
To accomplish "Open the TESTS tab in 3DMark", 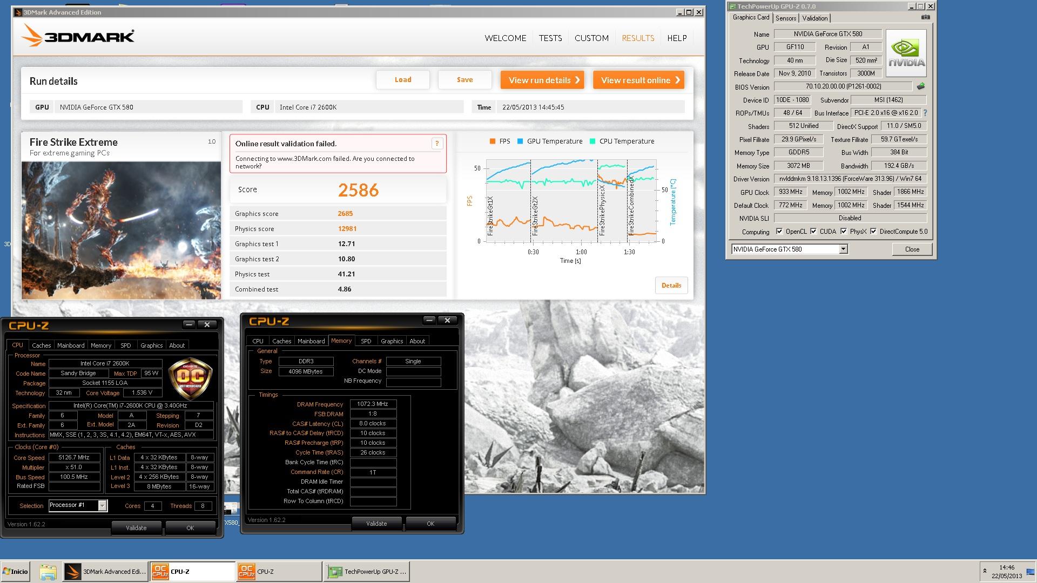I will point(550,38).
